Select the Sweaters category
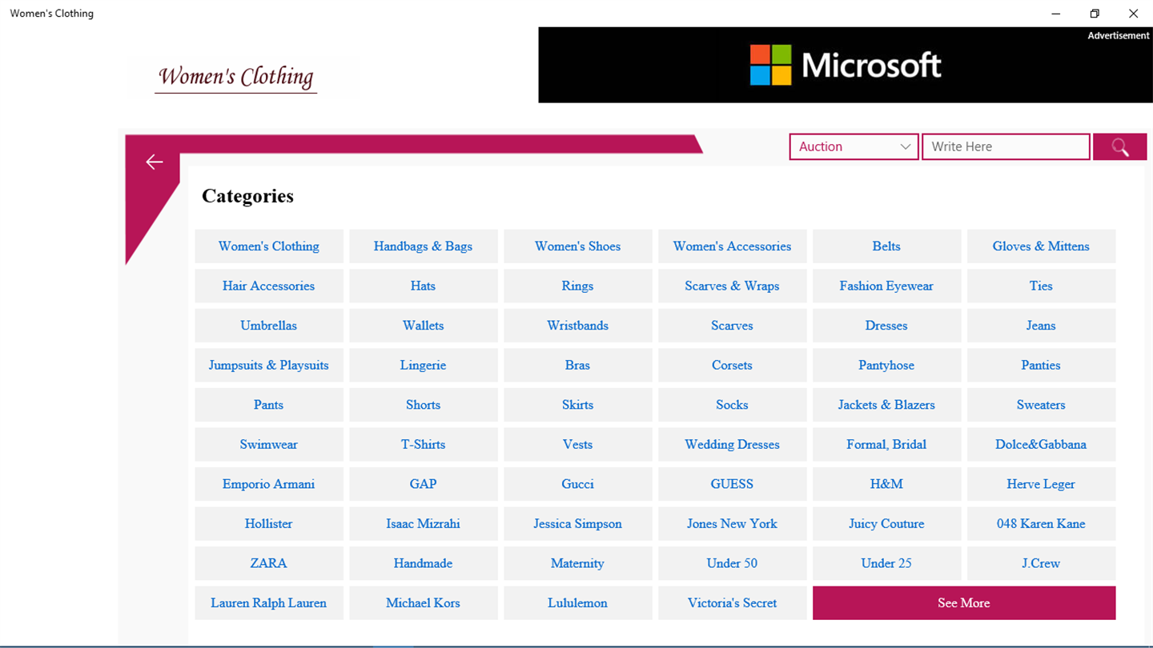Screen dimensions: 1153x648 click(x=1042, y=405)
